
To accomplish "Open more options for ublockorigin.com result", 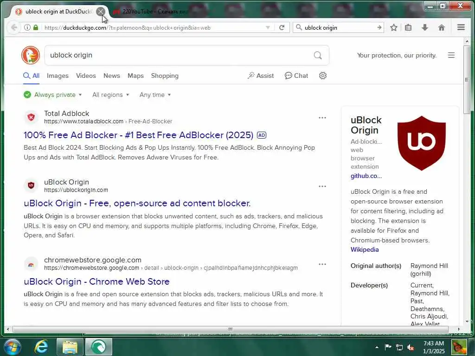I will coord(322,186).
